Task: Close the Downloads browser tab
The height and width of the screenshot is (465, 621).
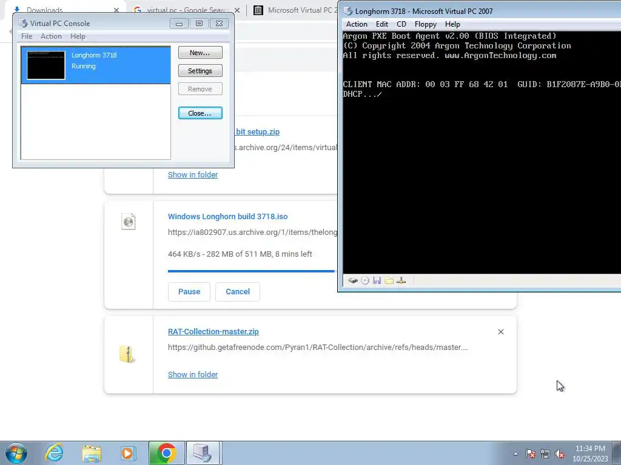Action: click(116, 10)
